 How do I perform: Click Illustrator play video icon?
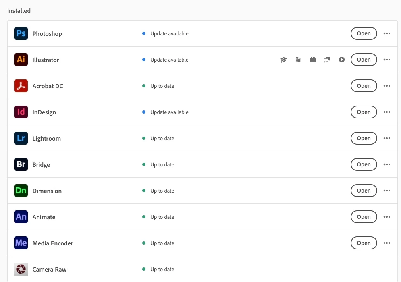pyautogui.click(x=342, y=60)
